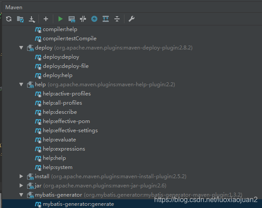Click the jar plugin label
The image size is (262, 208).
38,186
